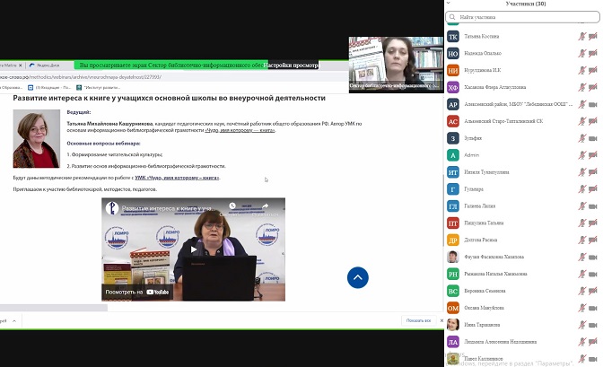
Task: Close the Mail.ru browser tab
Action: pos(21,66)
